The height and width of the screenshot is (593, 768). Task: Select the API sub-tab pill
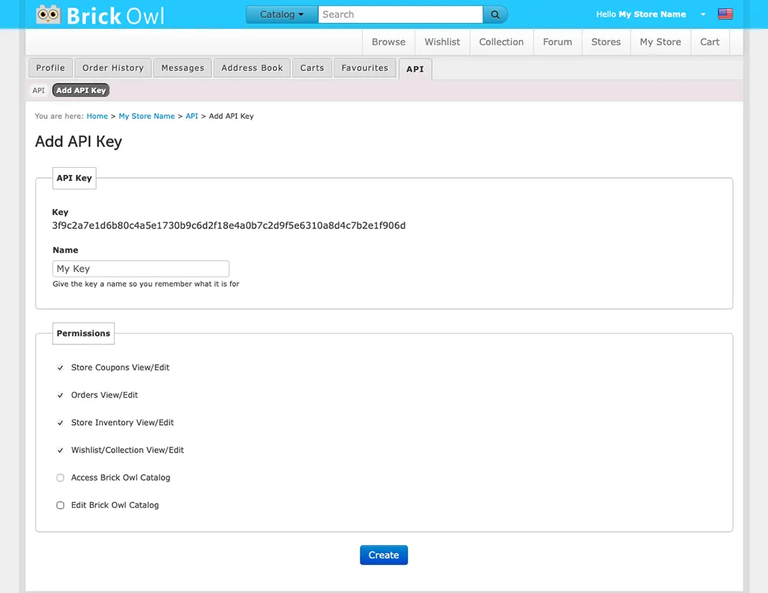click(39, 91)
